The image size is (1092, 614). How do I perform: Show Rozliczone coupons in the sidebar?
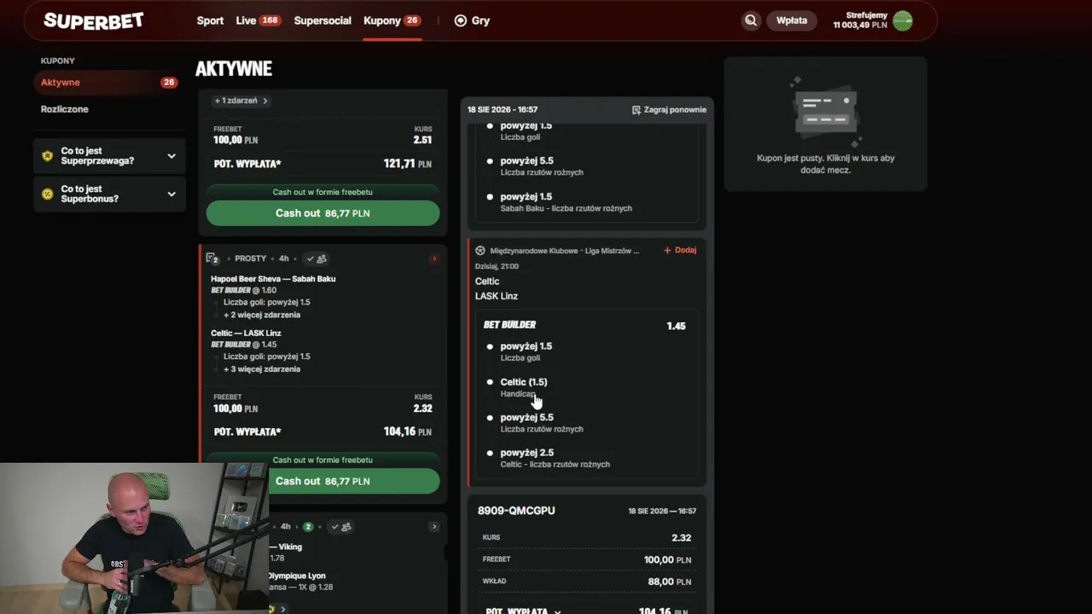pos(65,109)
